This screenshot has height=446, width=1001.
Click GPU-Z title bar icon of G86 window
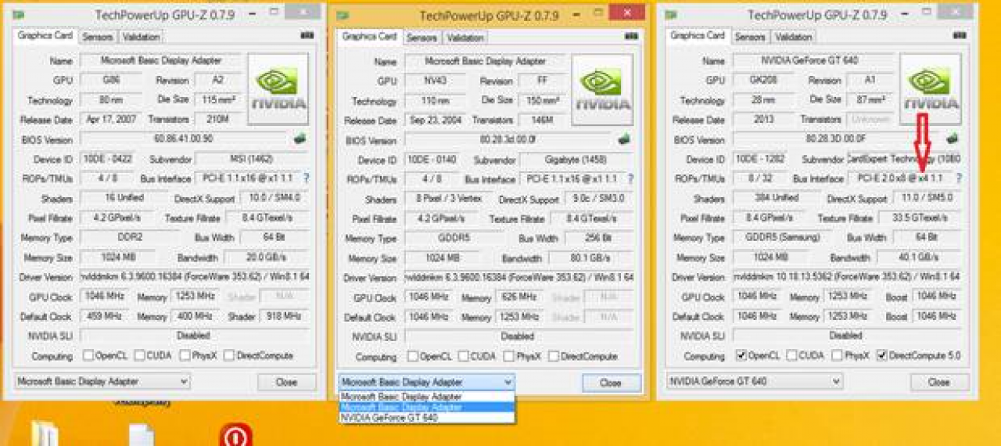pos(18,15)
